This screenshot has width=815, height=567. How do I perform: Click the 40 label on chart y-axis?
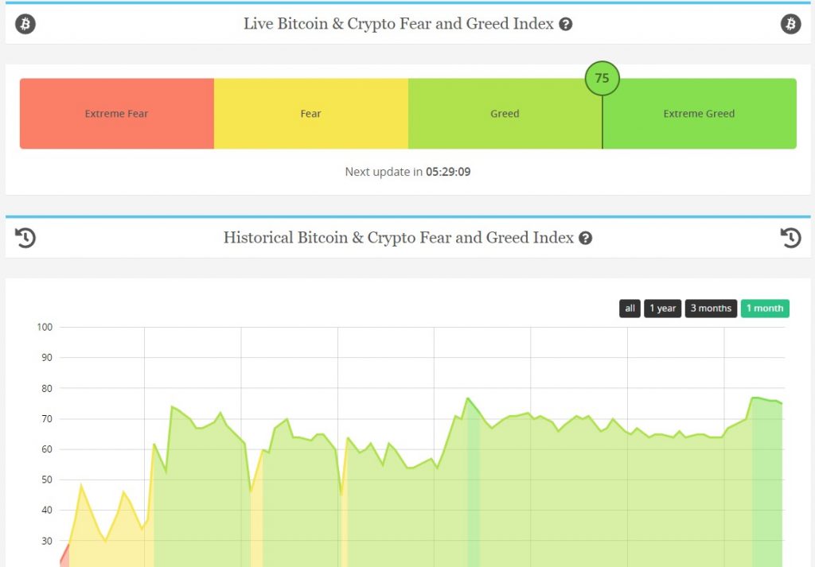(x=47, y=511)
